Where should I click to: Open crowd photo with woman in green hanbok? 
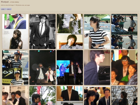pos(124,67)
